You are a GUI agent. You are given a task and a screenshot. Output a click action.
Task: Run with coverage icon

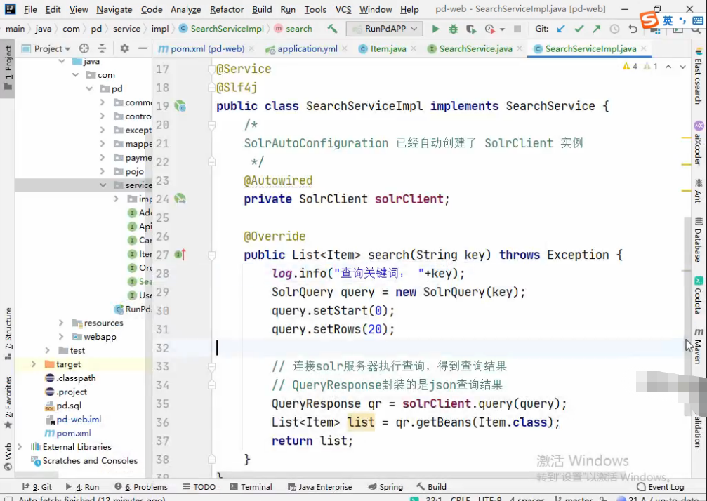pos(470,29)
